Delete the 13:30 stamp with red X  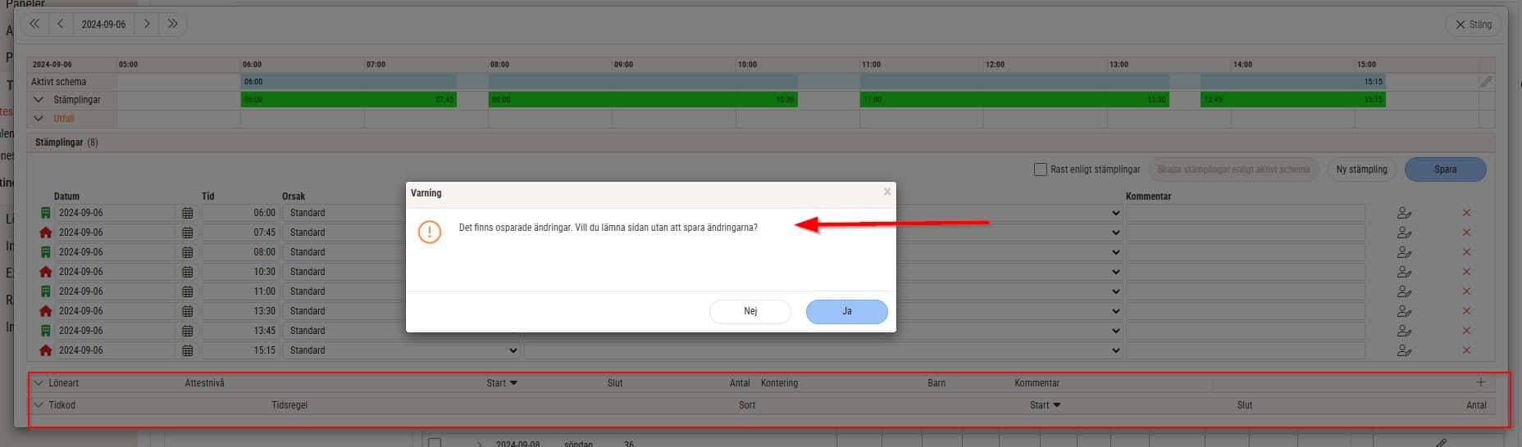pos(1466,311)
